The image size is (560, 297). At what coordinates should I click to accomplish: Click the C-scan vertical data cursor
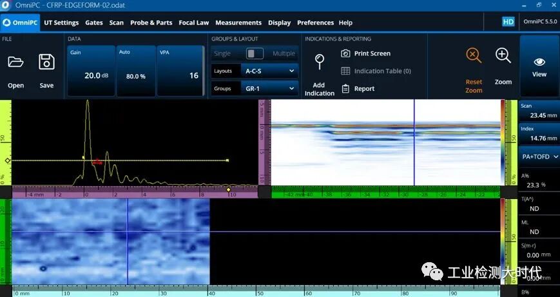[x=128, y=242]
